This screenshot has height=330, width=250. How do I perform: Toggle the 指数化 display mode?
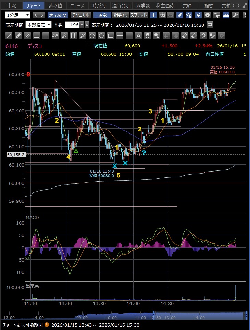pyautogui.click(x=121, y=15)
